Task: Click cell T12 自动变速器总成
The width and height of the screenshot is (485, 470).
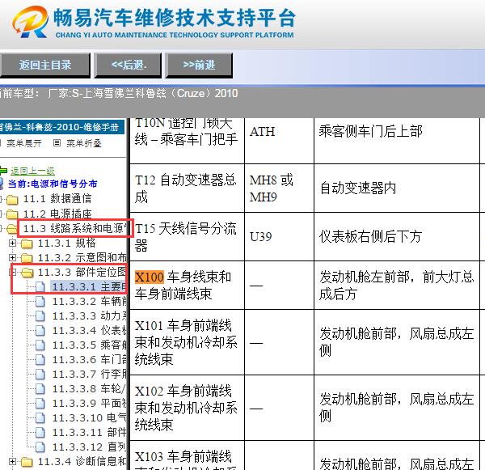Action: coord(188,188)
